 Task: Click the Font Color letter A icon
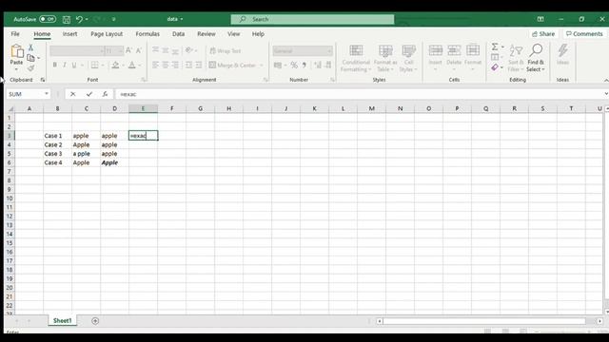[x=132, y=65]
